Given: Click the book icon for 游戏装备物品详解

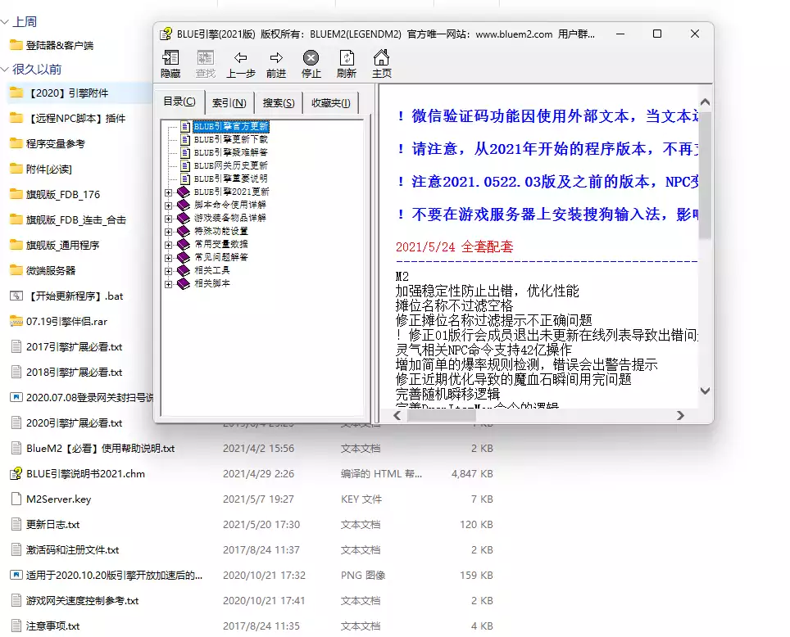Looking at the screenshot, I should click(184, 218).
